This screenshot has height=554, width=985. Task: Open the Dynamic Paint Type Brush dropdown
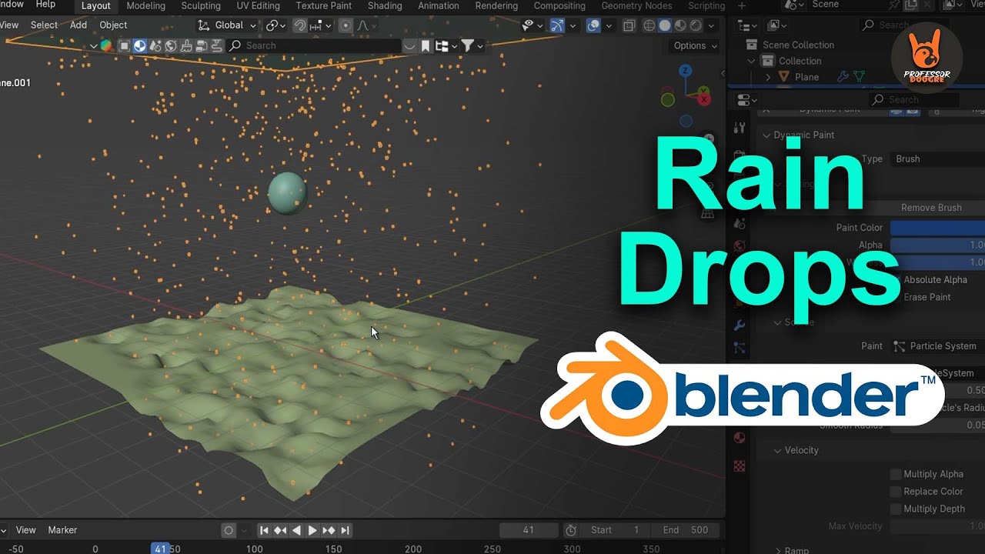tap(937, 159)
